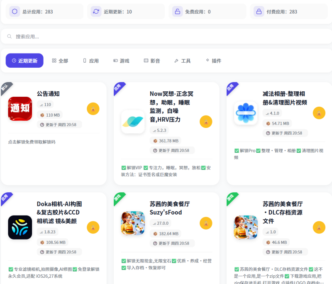
Task: Click the 苏茜的美食餐厅 DLC存档资源 app icon
Action: click(x=246, y=228)
